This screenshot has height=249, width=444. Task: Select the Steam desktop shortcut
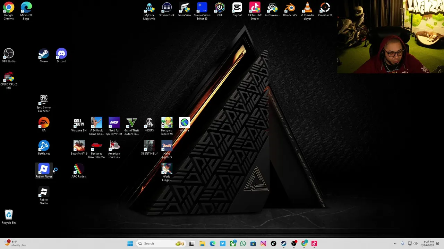coord(44,55)
